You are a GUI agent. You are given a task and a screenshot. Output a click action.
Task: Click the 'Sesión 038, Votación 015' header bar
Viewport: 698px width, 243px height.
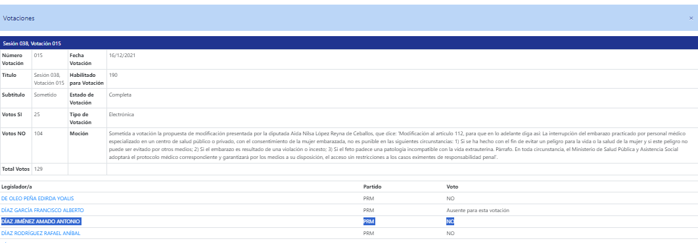point(349,43)
